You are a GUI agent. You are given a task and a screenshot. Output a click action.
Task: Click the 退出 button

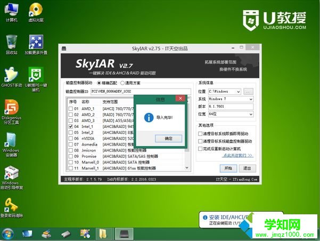[x=248, y=168]
